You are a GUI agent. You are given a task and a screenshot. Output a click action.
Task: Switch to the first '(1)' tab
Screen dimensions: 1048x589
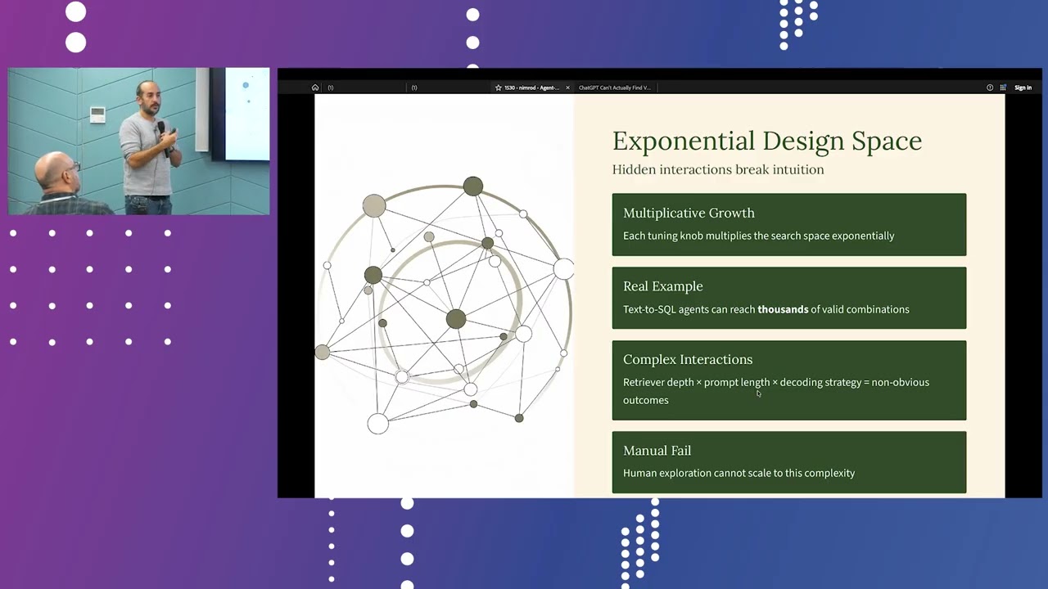[x=331, y=88]
